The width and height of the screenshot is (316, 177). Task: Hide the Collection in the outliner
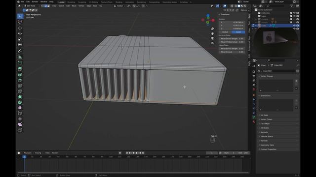pyautogui.click(x=294, y=13)
